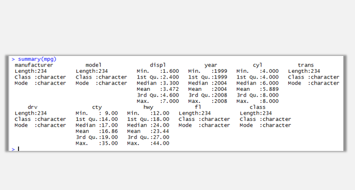Click displ Mean :3.472 value
Screen dimensions: 355x190
[158, 89]
